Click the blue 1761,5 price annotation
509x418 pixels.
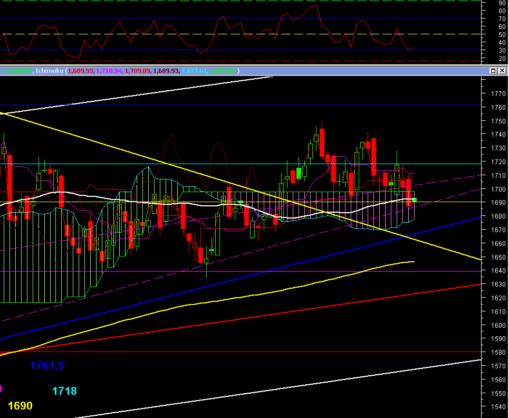47,366
